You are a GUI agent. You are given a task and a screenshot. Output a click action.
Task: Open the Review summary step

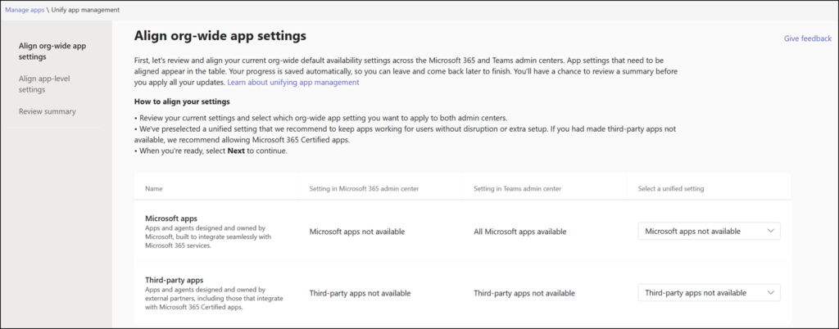[47, 111]
